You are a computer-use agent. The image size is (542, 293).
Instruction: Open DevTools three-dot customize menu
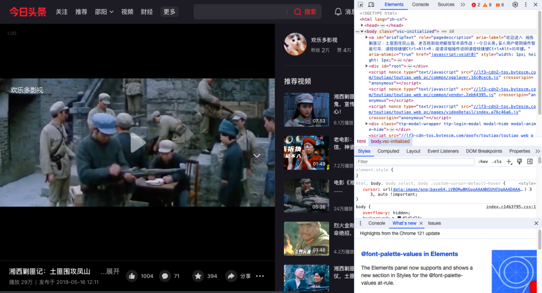click(526, 4)
